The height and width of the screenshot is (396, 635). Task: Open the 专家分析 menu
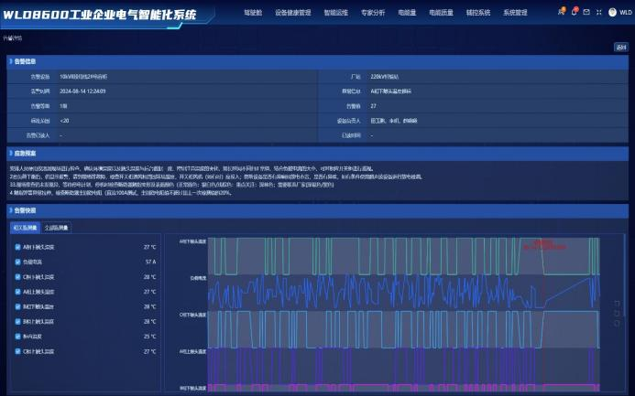[x=373, y=13]
